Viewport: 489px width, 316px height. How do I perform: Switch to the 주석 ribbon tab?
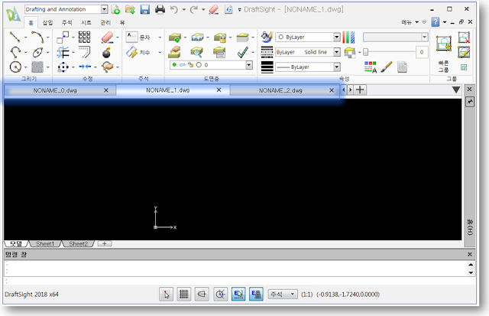[66, 22]
